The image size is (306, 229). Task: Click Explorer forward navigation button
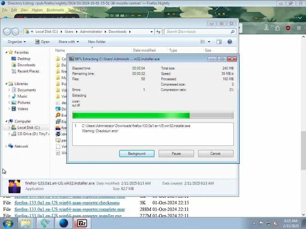tap(15, 32)
